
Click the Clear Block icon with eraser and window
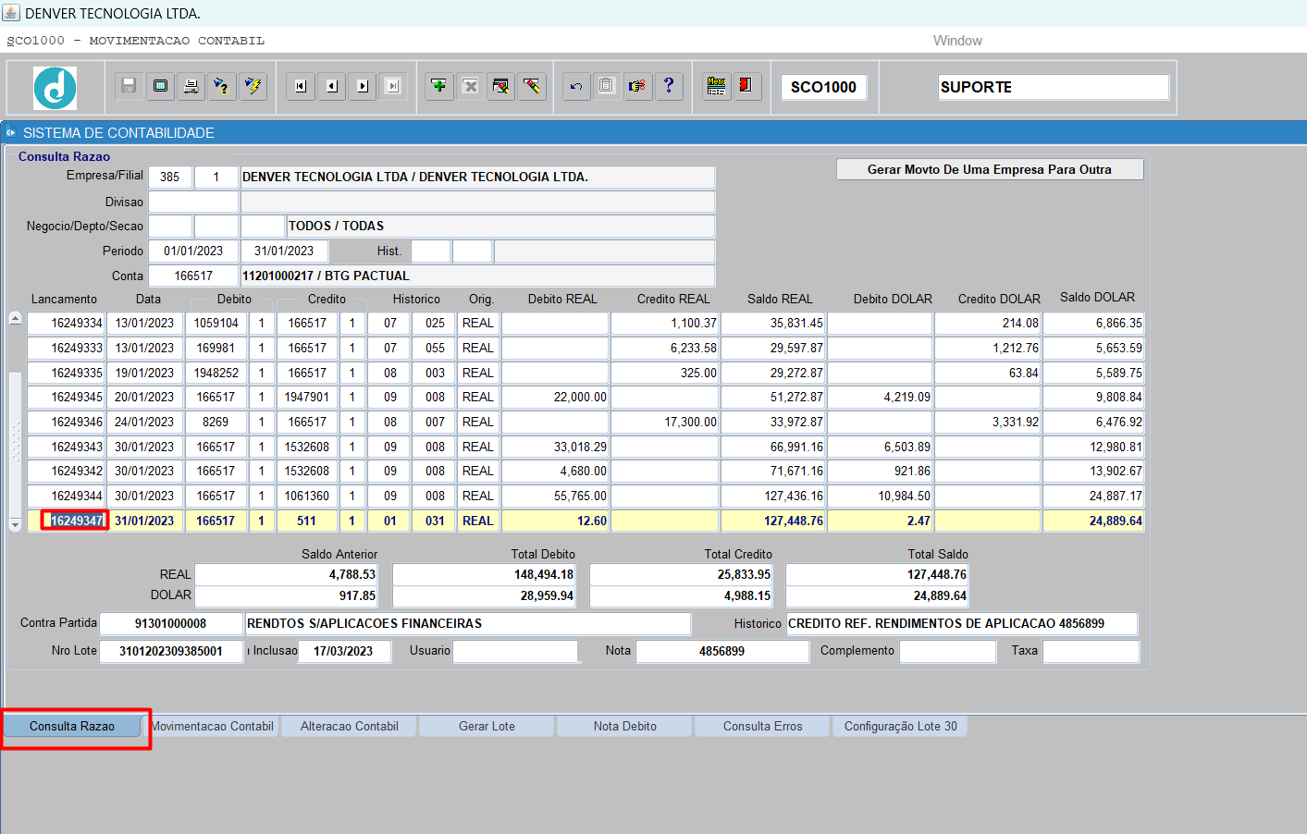pos(500,86)
